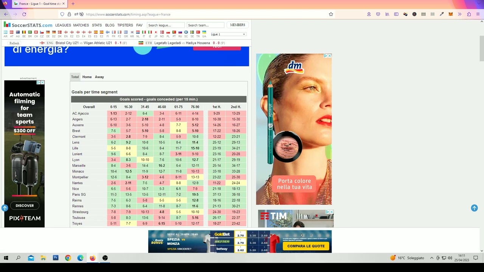Expand hidden system tray icons
Viewport: 484px width, 272px height.
(432, 258)
